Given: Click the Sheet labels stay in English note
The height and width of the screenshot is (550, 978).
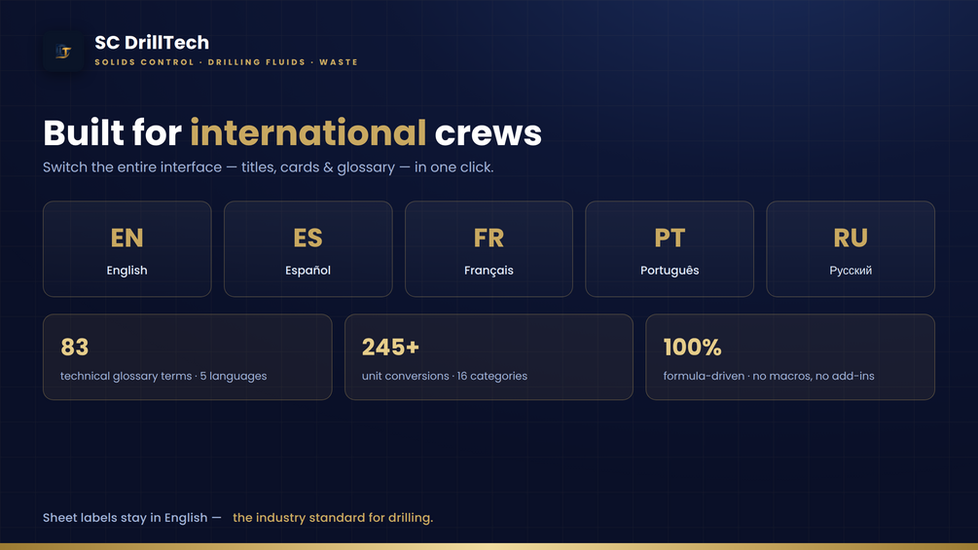Looking at the screenshot, I should pyautogui.click(x=132, y=518).
